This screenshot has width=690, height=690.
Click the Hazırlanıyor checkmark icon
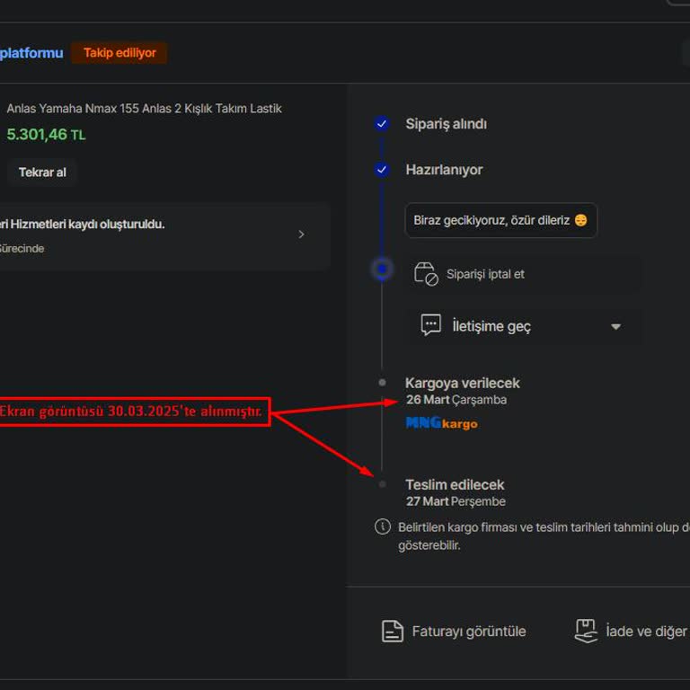(382, 170)
